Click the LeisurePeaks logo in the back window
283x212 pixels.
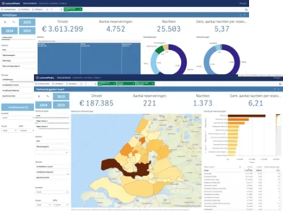[11, 3]
